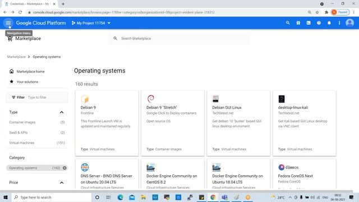Collapse the Price filter section
Image resolution: width=359 pixels, height=202 pixels.
(62, 182)
